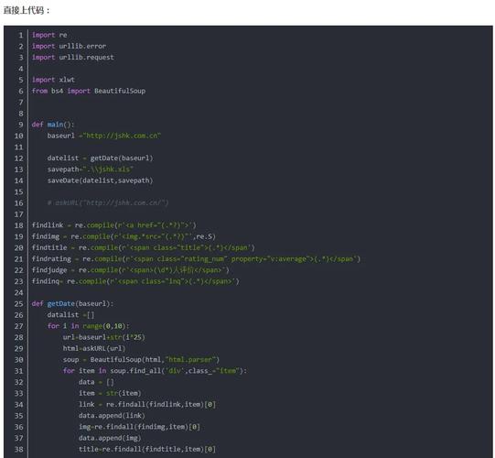Click line number 25 in gutter

[19, 304]
